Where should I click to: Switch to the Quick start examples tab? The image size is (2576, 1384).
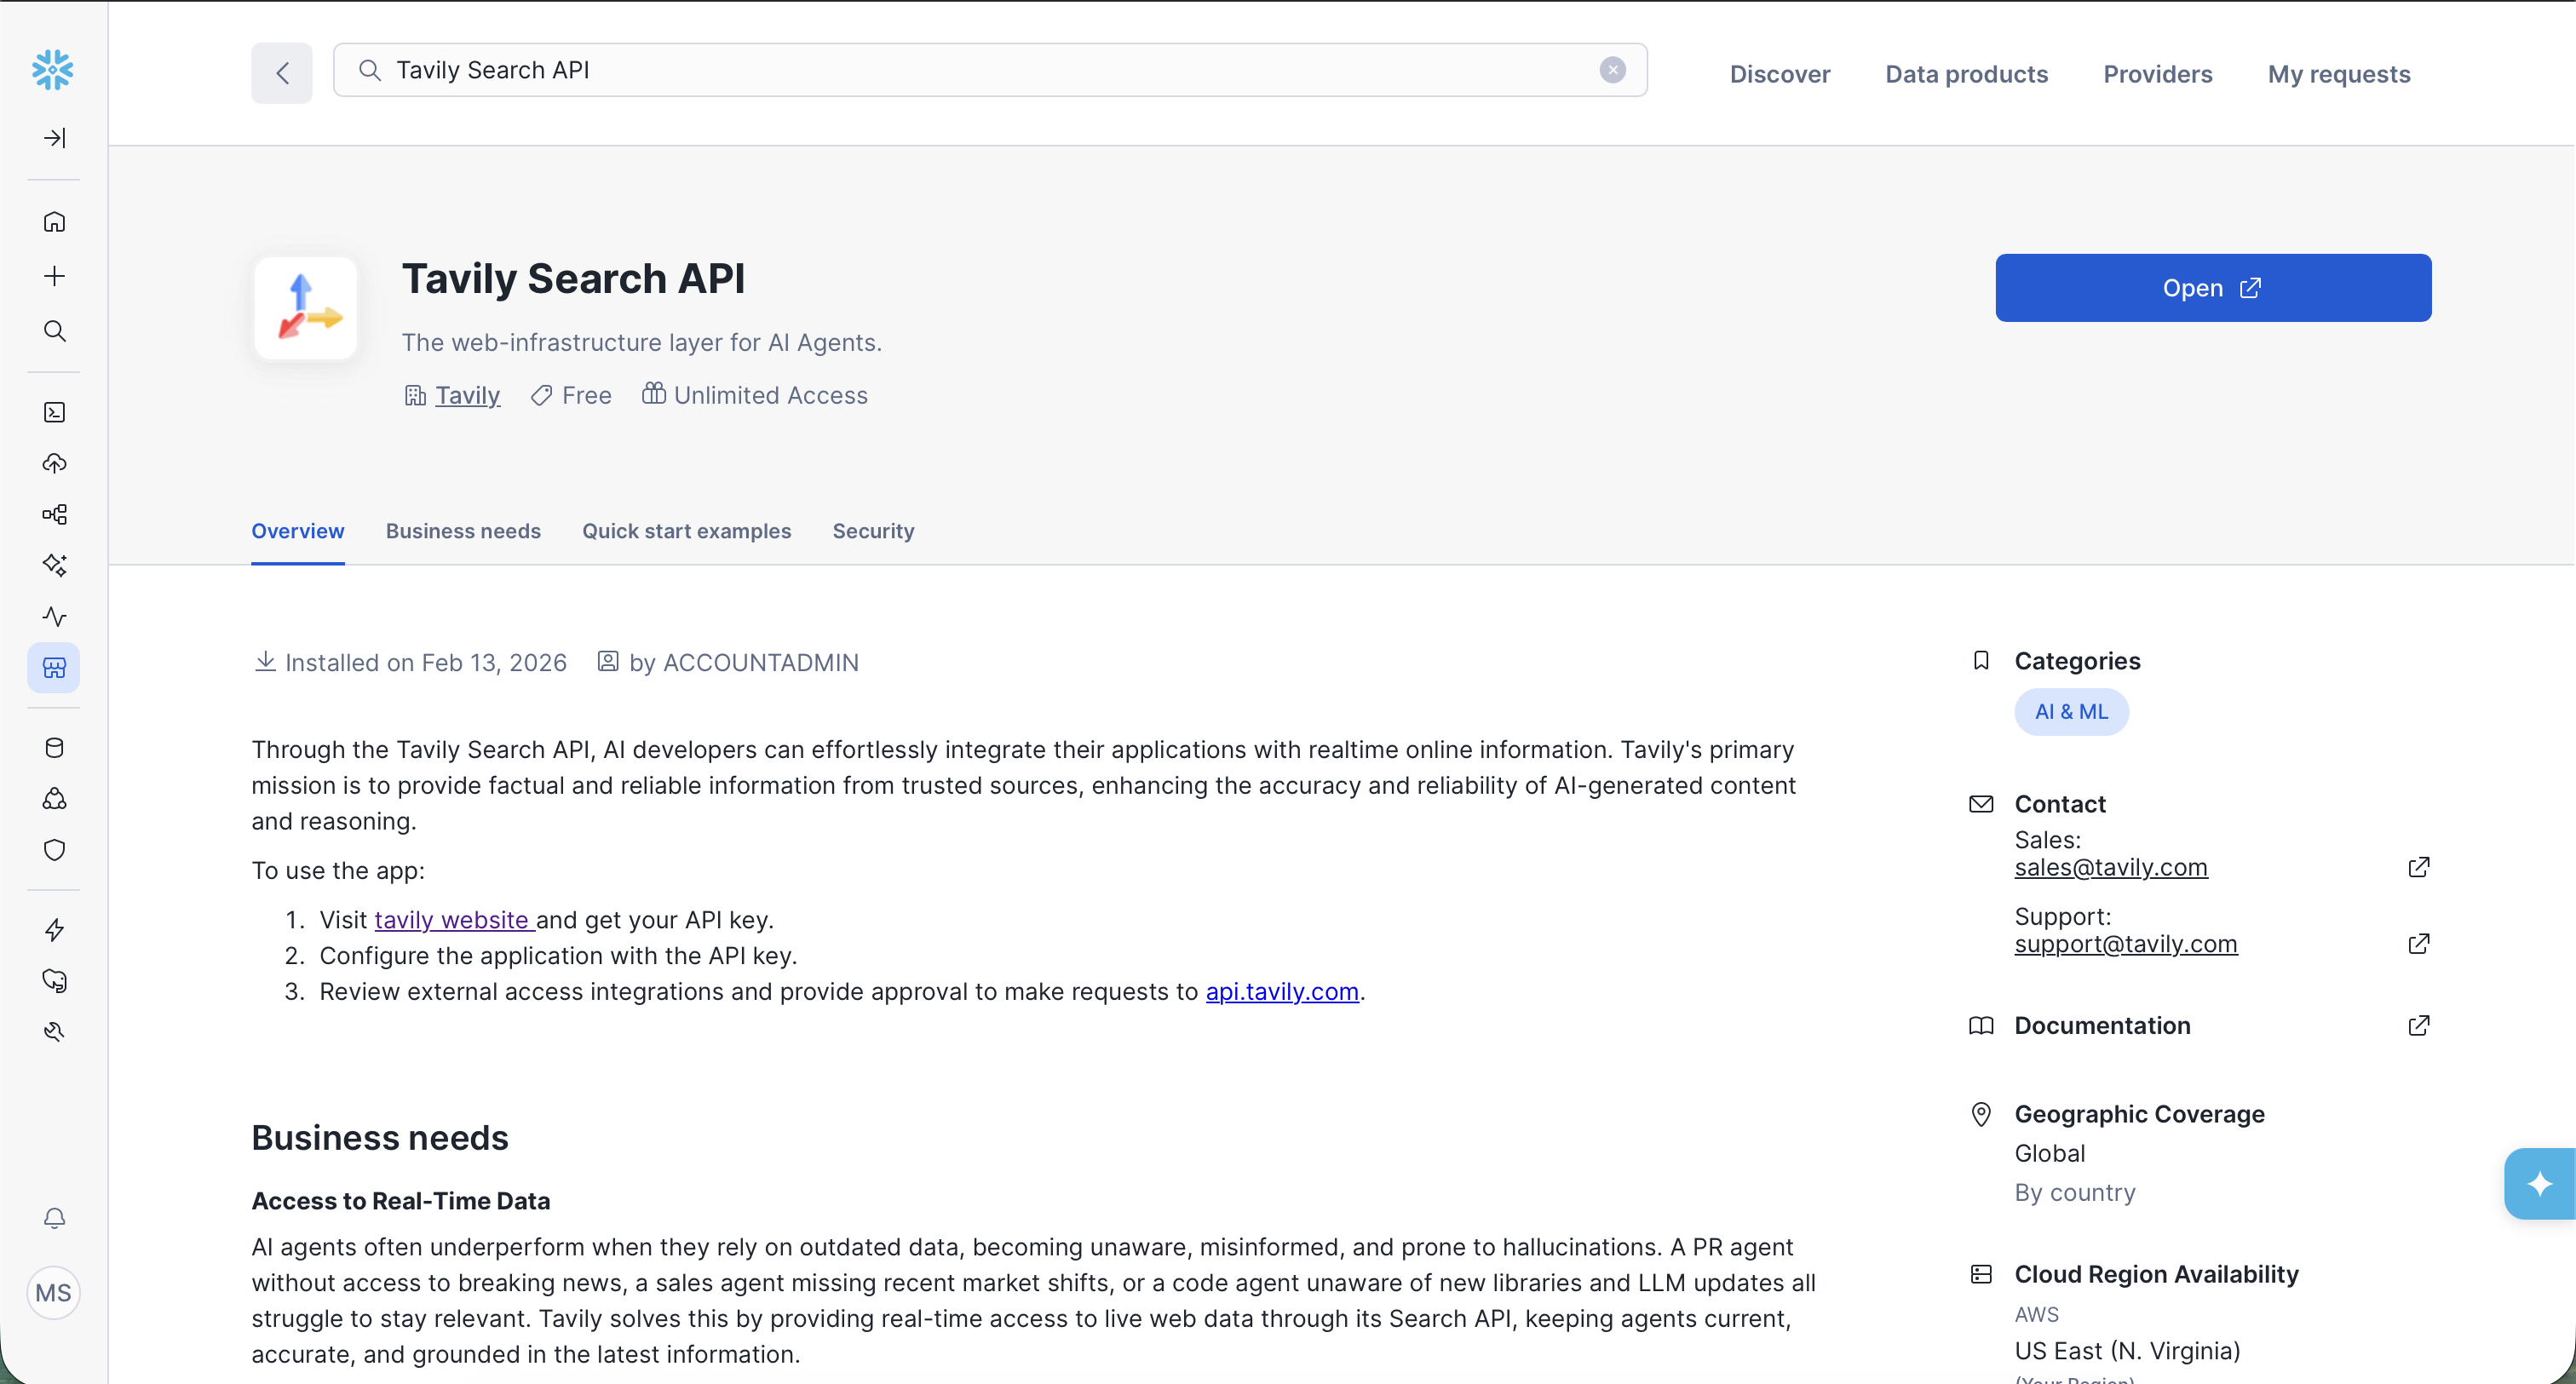pos(686,531)
